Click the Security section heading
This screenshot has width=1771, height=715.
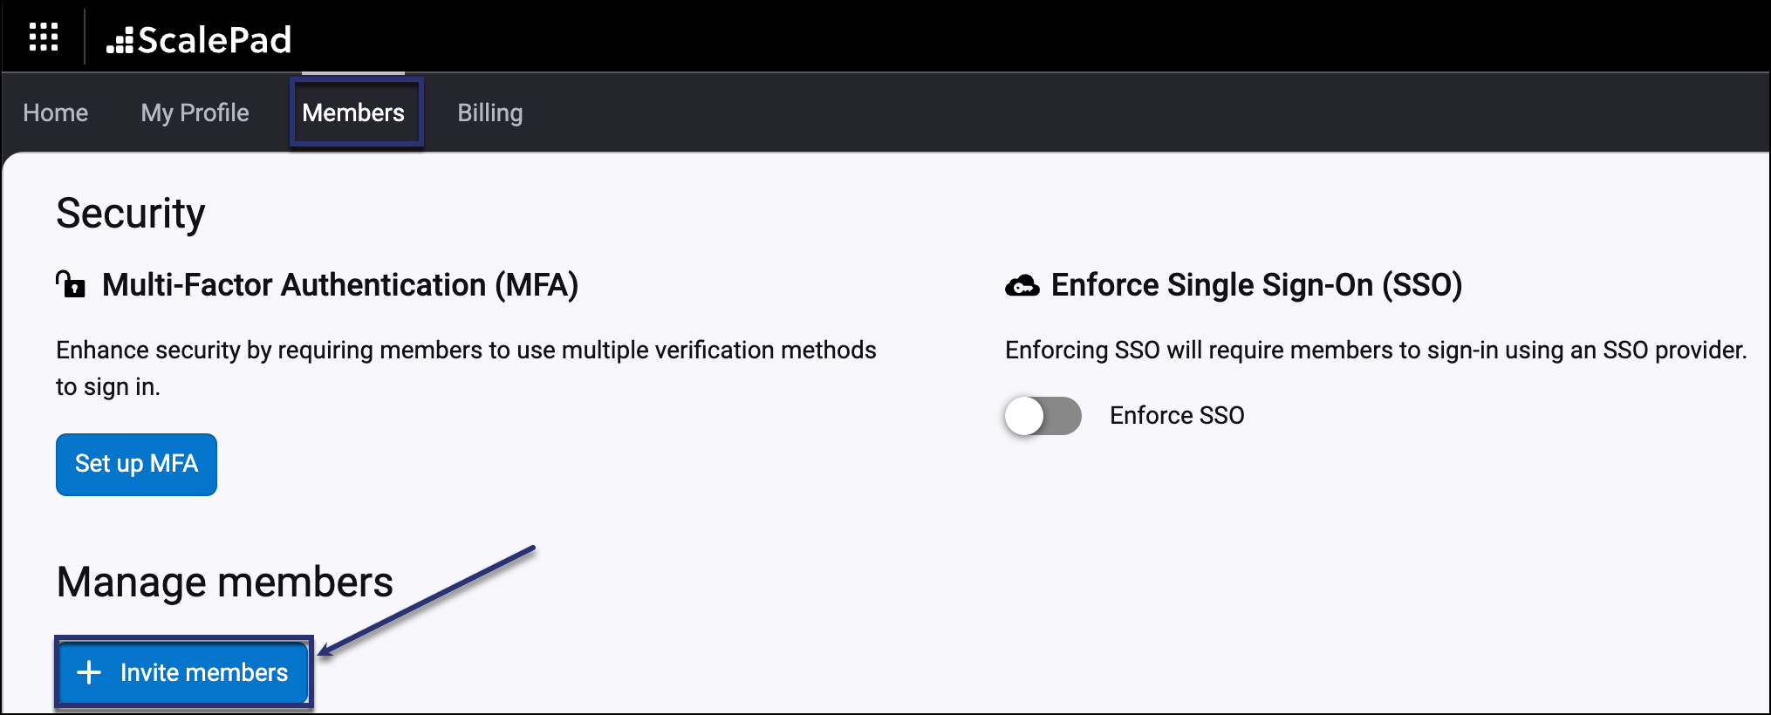coord(131,214)
